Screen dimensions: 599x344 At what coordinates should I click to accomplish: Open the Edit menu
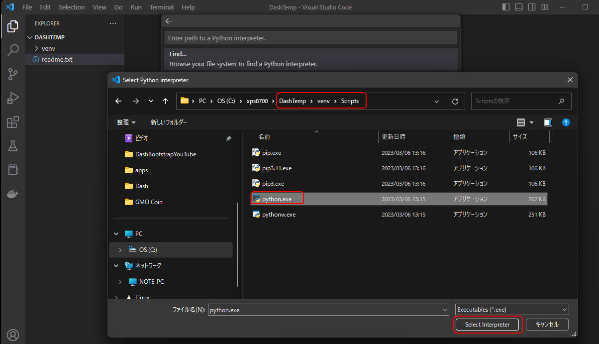pos(45,7)
